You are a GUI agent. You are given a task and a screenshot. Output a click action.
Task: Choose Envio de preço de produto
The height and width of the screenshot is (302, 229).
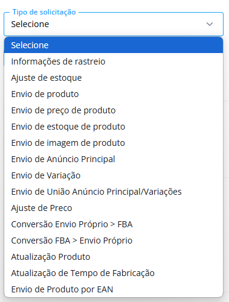coord(114,110)
